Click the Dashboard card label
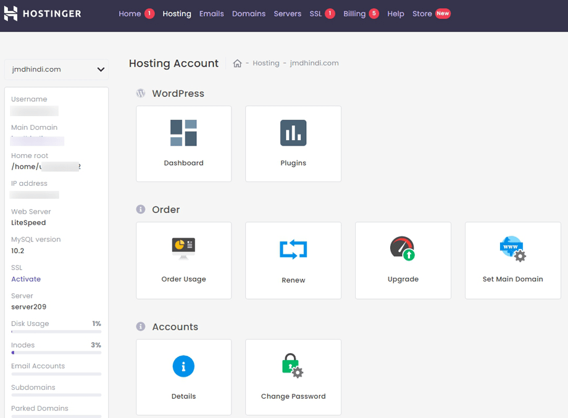 (x=183, y=163)
